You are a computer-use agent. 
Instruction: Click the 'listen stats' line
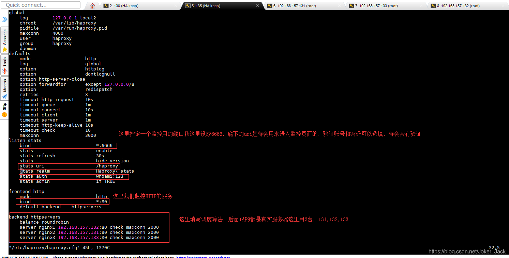(x=25, y=140)
